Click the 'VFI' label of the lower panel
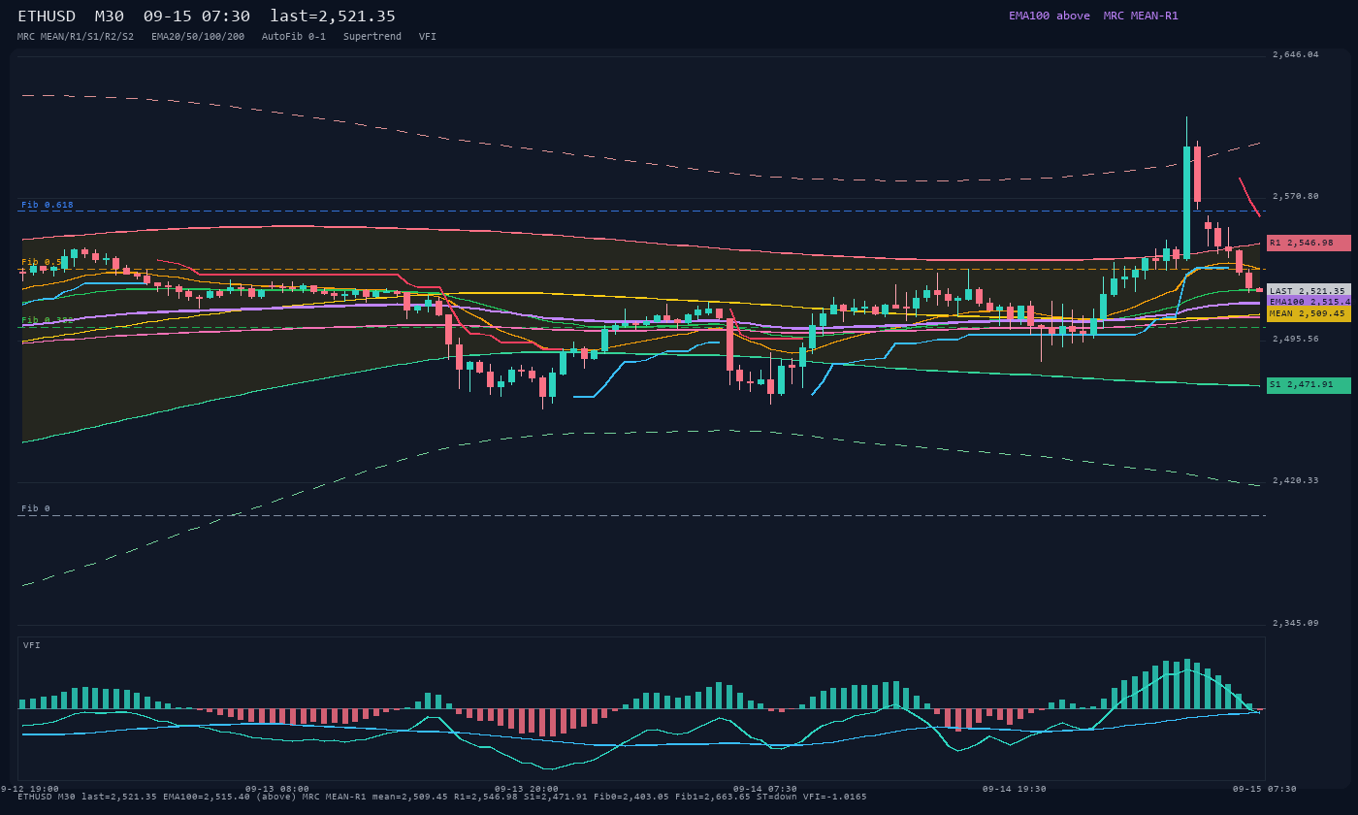 (32, 645)
